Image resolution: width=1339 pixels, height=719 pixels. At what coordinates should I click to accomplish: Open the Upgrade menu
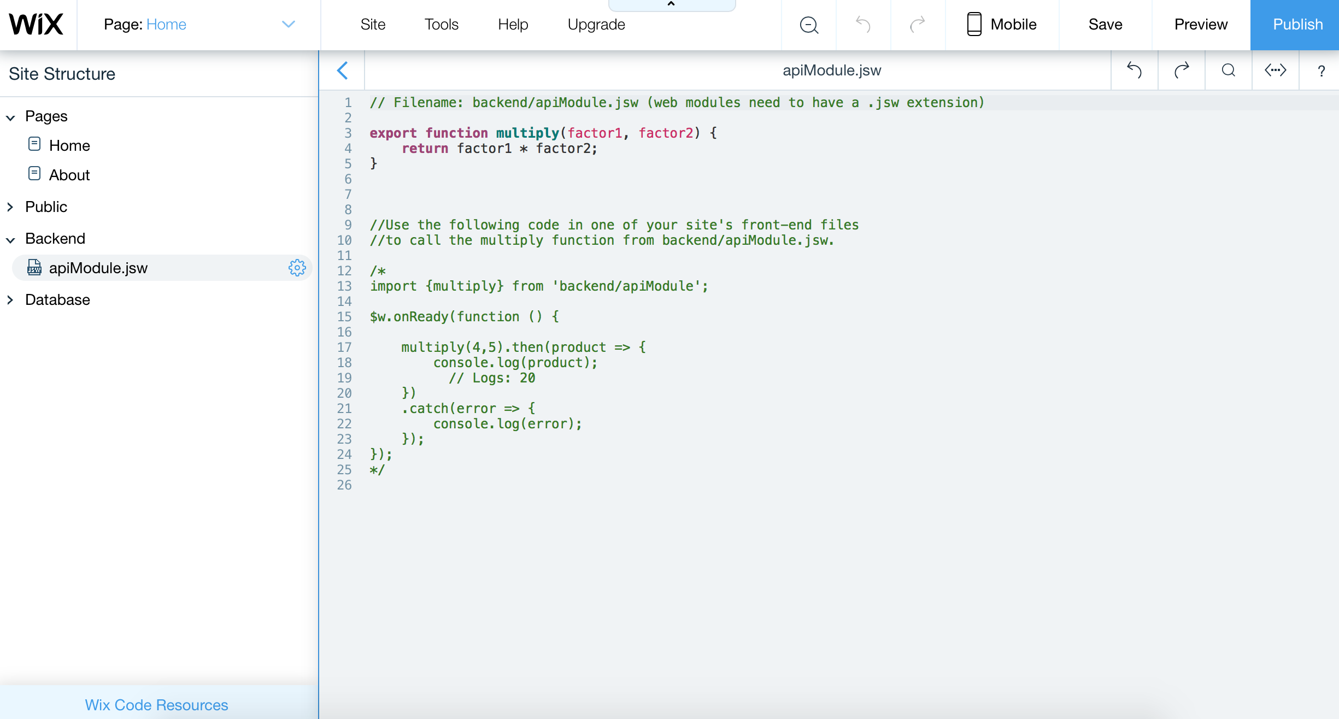click(596, 25)
